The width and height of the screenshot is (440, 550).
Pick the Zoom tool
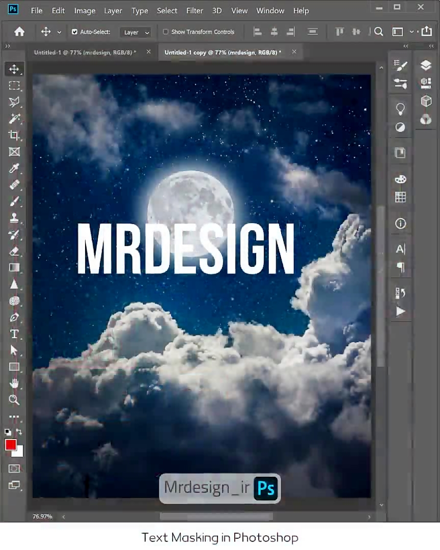pyautogui.click(x=14, y=400)
